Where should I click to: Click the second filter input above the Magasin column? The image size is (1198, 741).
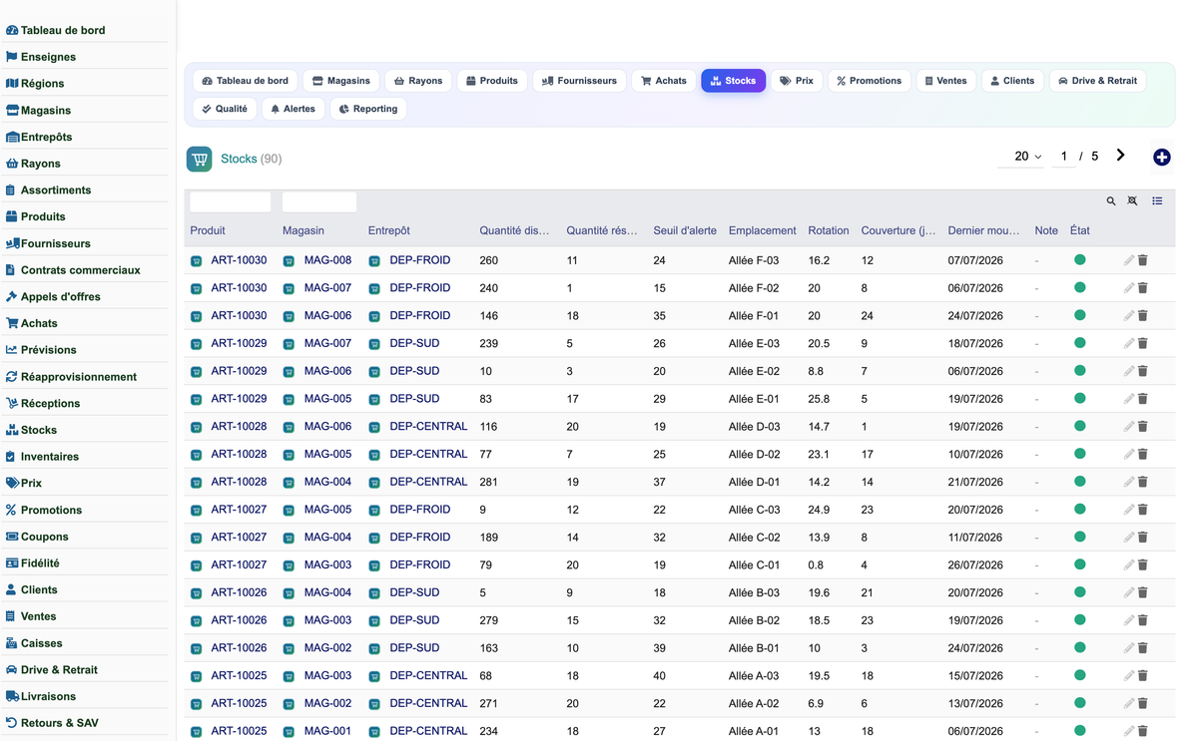[x=319, y=201]
